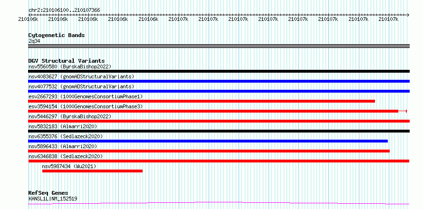Click nsv5832183 (Almarri2020) label
The image size is (423, 209).
63,126
